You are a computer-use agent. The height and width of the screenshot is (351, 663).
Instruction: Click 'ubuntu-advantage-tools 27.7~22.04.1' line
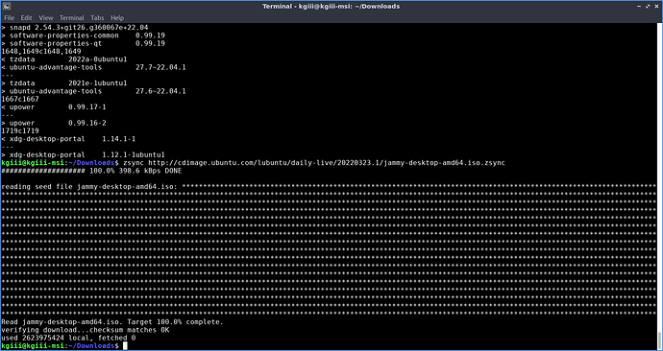point(93,67)
